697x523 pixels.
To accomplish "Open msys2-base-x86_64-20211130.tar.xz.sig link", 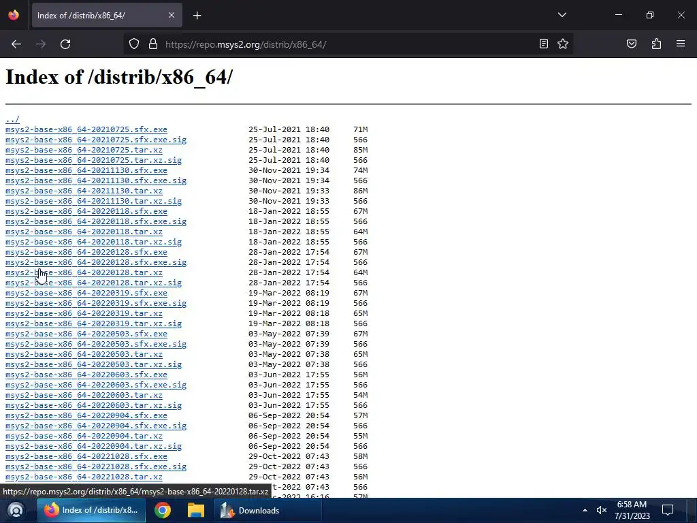I will point(93,201).
